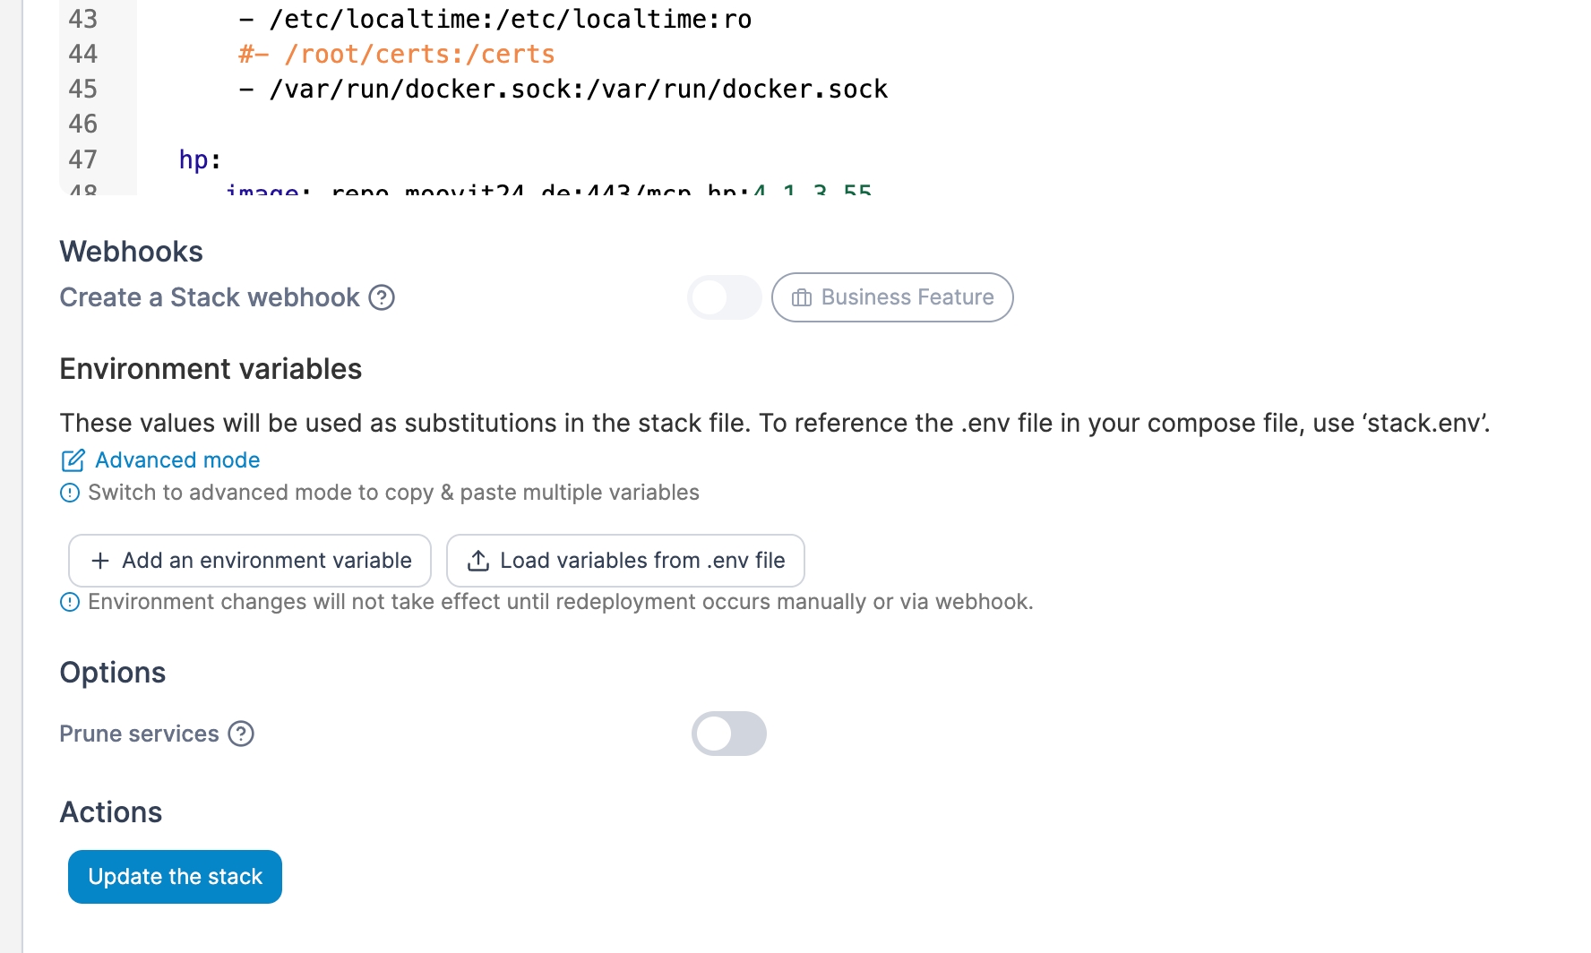Screen dimensions: 1591x953
Task: Open the Advanced mode link
Action: 177,460
